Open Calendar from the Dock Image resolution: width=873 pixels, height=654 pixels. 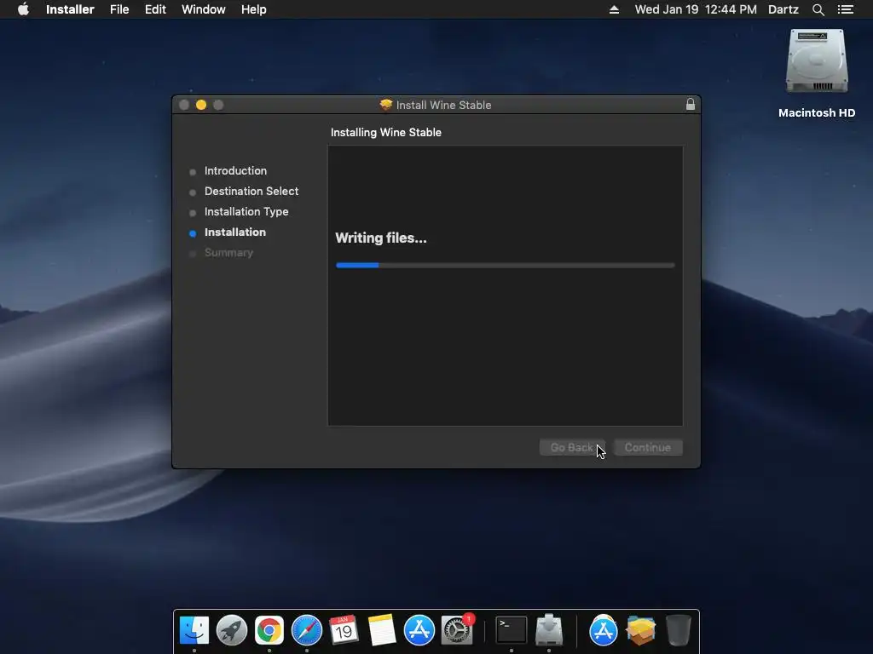344,631
